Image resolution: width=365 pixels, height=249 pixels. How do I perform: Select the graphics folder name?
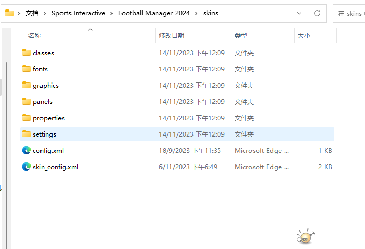(46, 86)
